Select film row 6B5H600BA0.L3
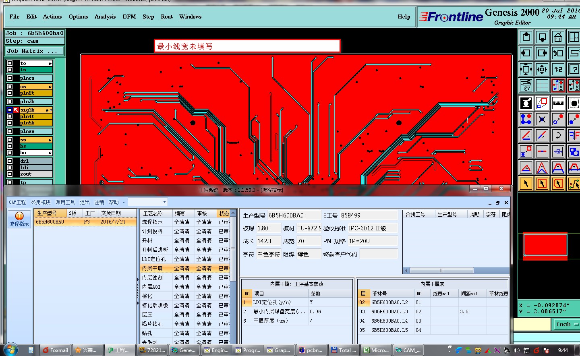This screenshot has width=580, height=356. point(433,312)
